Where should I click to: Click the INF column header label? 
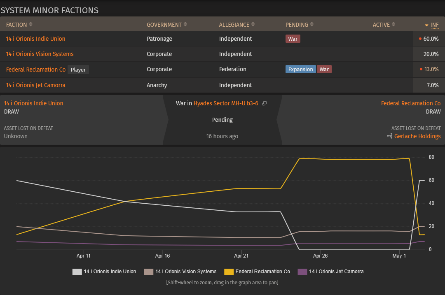click(x=435, y=25)
